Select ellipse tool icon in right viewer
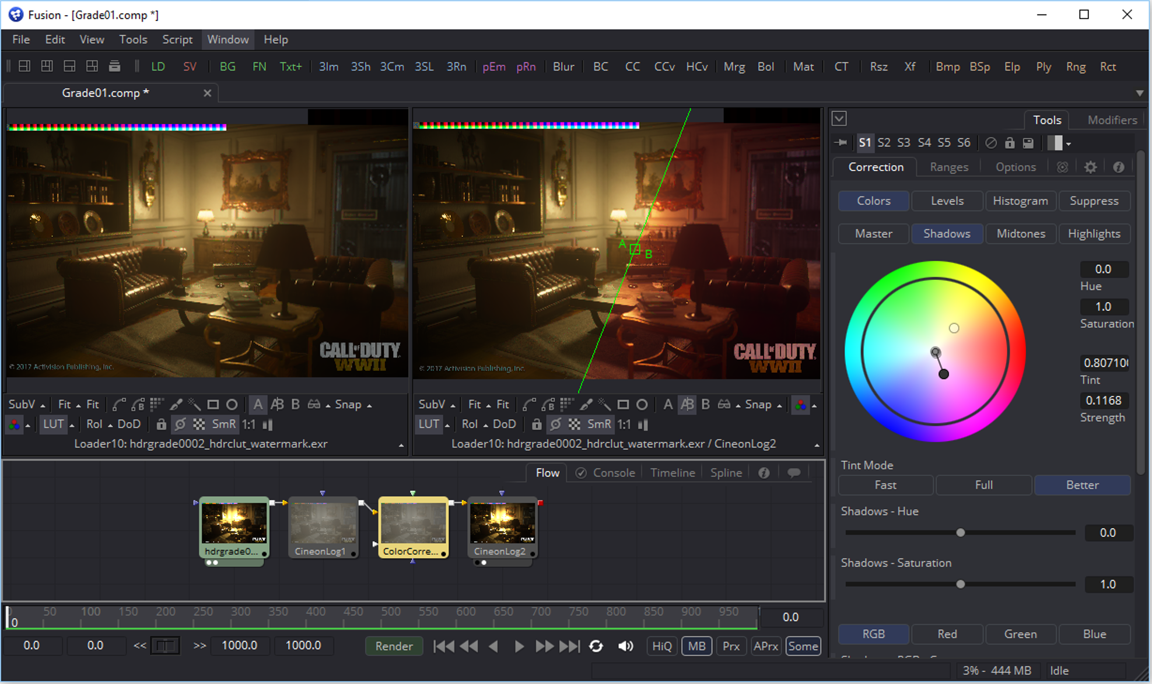The image size is (1152, 684). pyautogui.click(x=642, y=405)
